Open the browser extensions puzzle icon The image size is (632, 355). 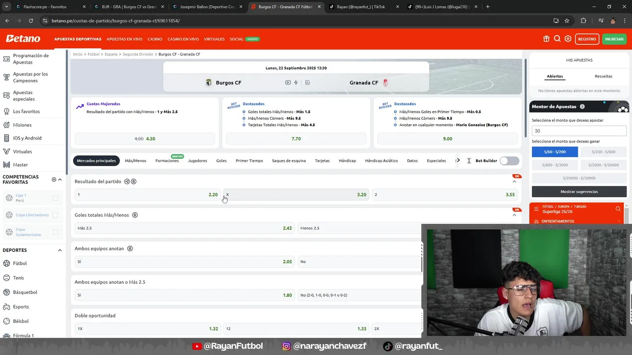click(x=584, y=21)
